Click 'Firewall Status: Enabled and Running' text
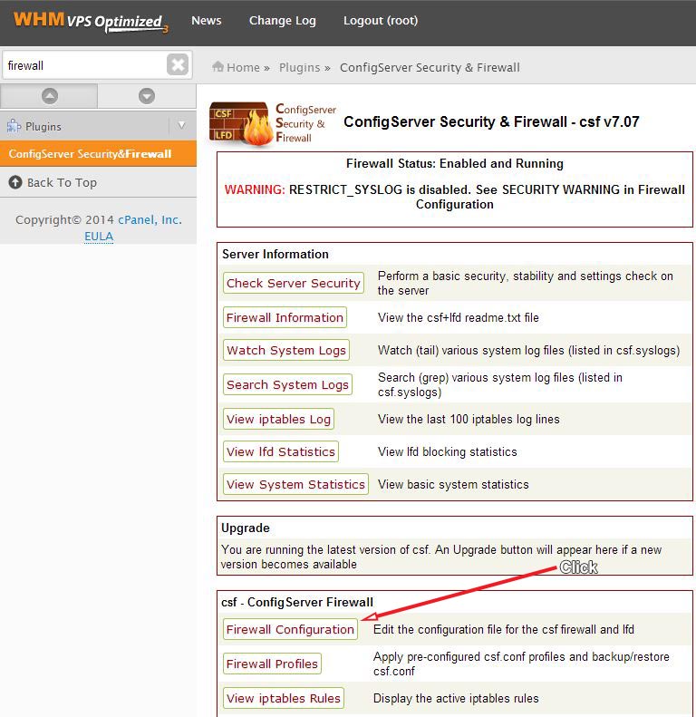 click(455, 163)
